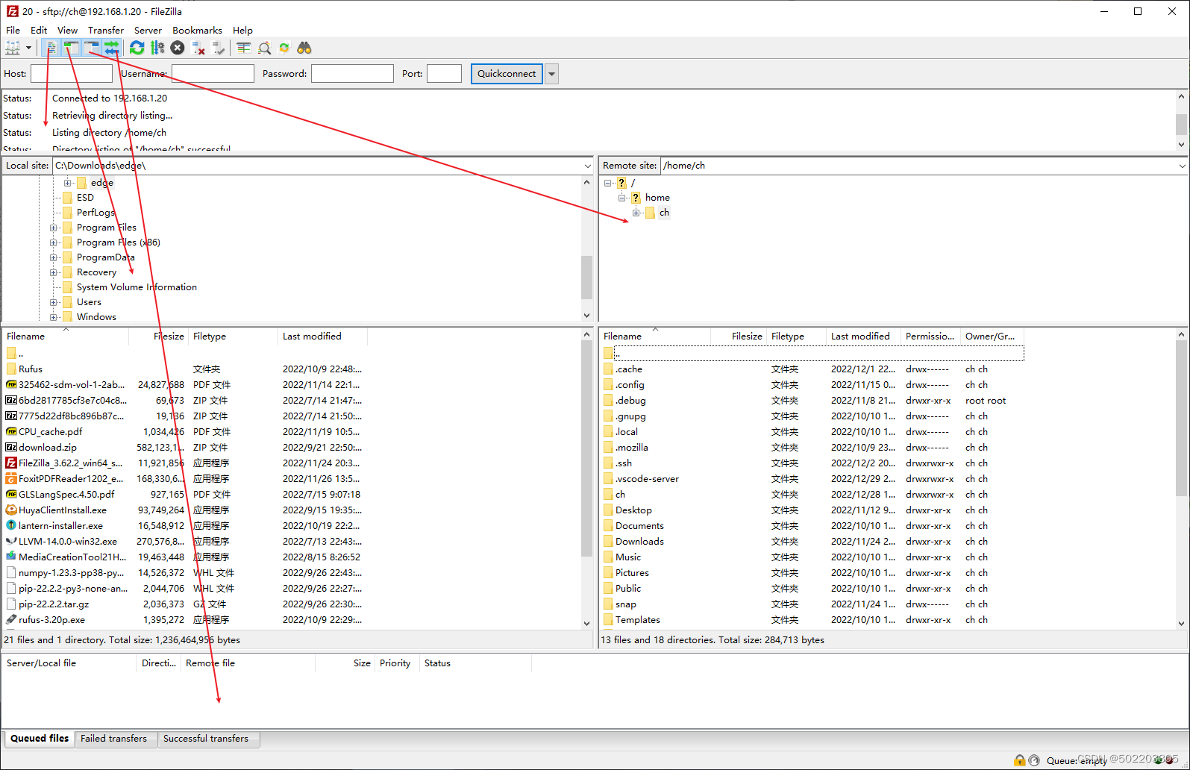Viewport: 1190px width, 770px height.
Task: Sort local files by Filesize column
Action: pos(159,337)
